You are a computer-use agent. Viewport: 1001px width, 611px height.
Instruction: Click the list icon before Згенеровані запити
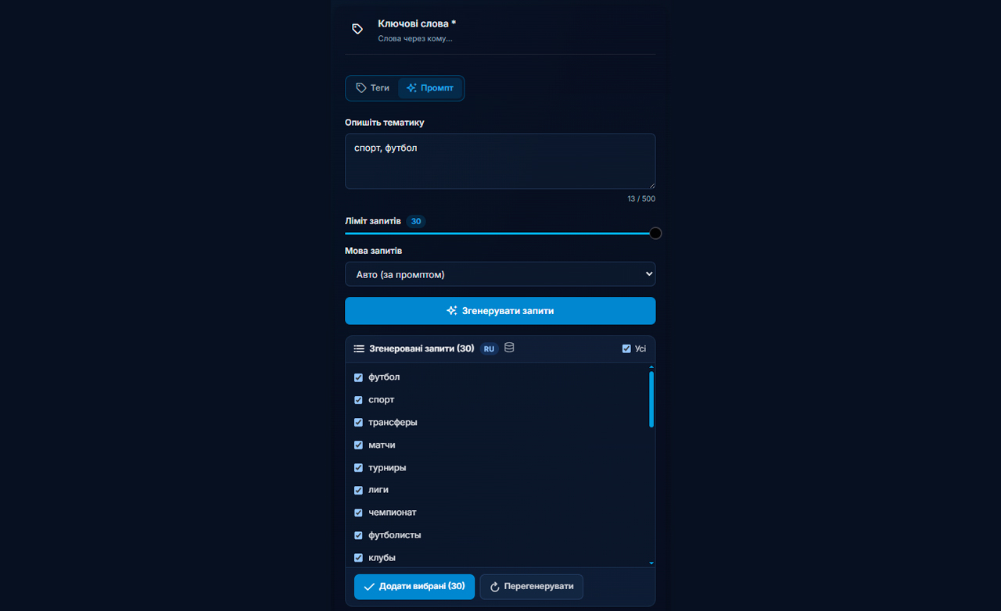(x=359, y=348)
